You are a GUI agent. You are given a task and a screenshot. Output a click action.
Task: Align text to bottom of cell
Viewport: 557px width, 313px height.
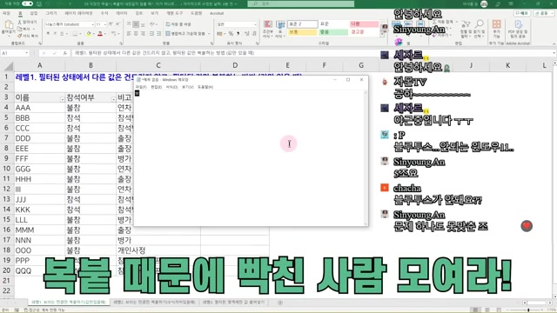[x=143, y=24]
